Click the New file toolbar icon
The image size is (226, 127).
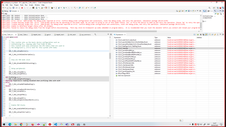[3, 8]
